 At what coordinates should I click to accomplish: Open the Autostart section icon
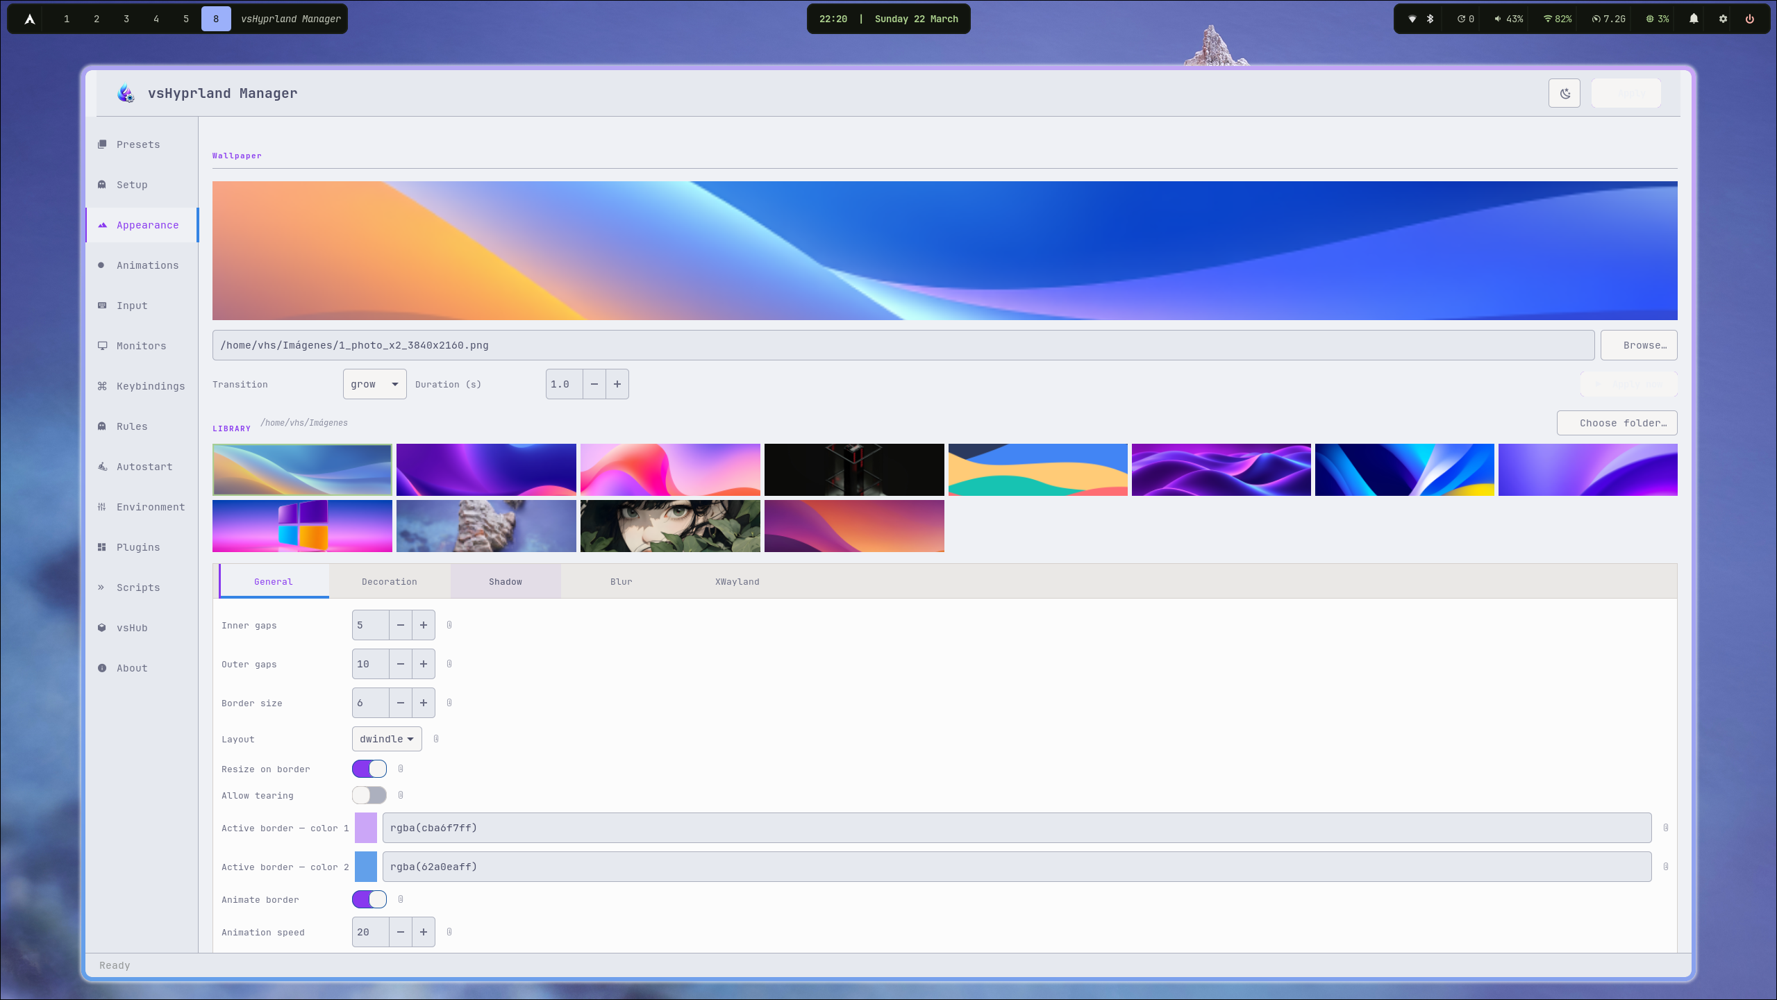click(x=101, y=466)
